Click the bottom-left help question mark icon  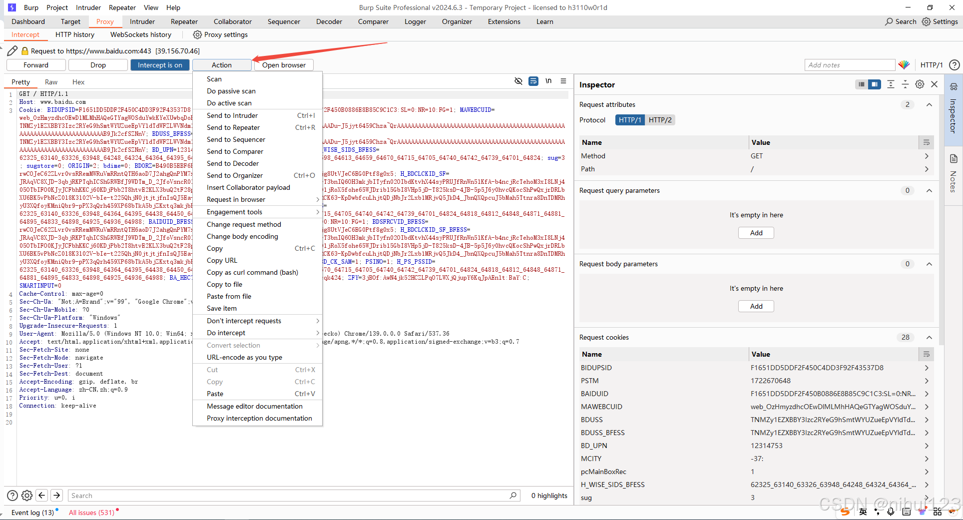point(12,496)
